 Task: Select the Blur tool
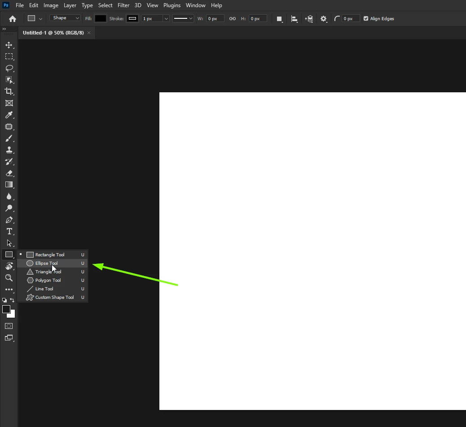9,196
